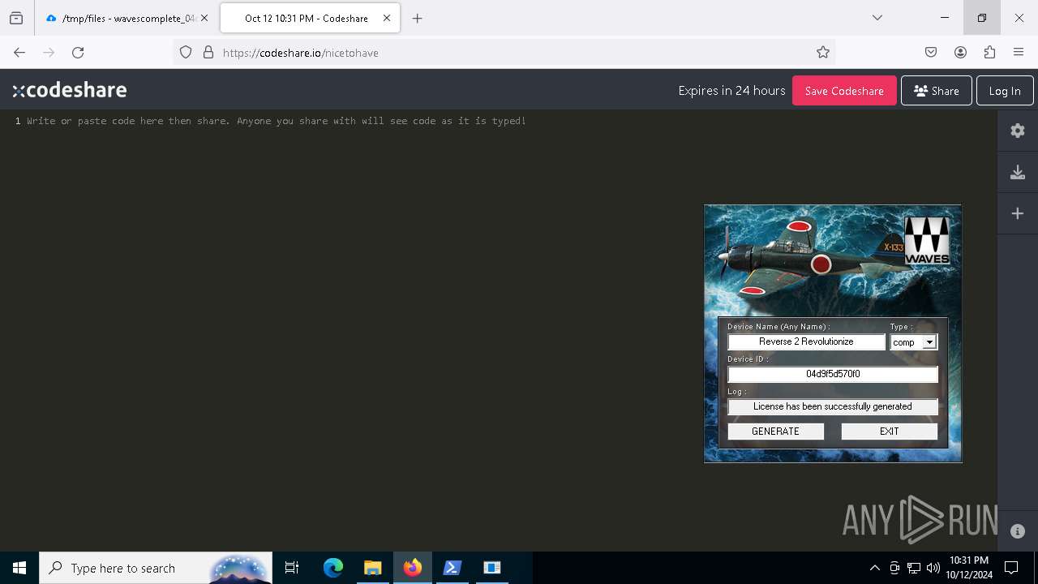
Task: Click line 1 of the code editor
Action: click(276, 121)
